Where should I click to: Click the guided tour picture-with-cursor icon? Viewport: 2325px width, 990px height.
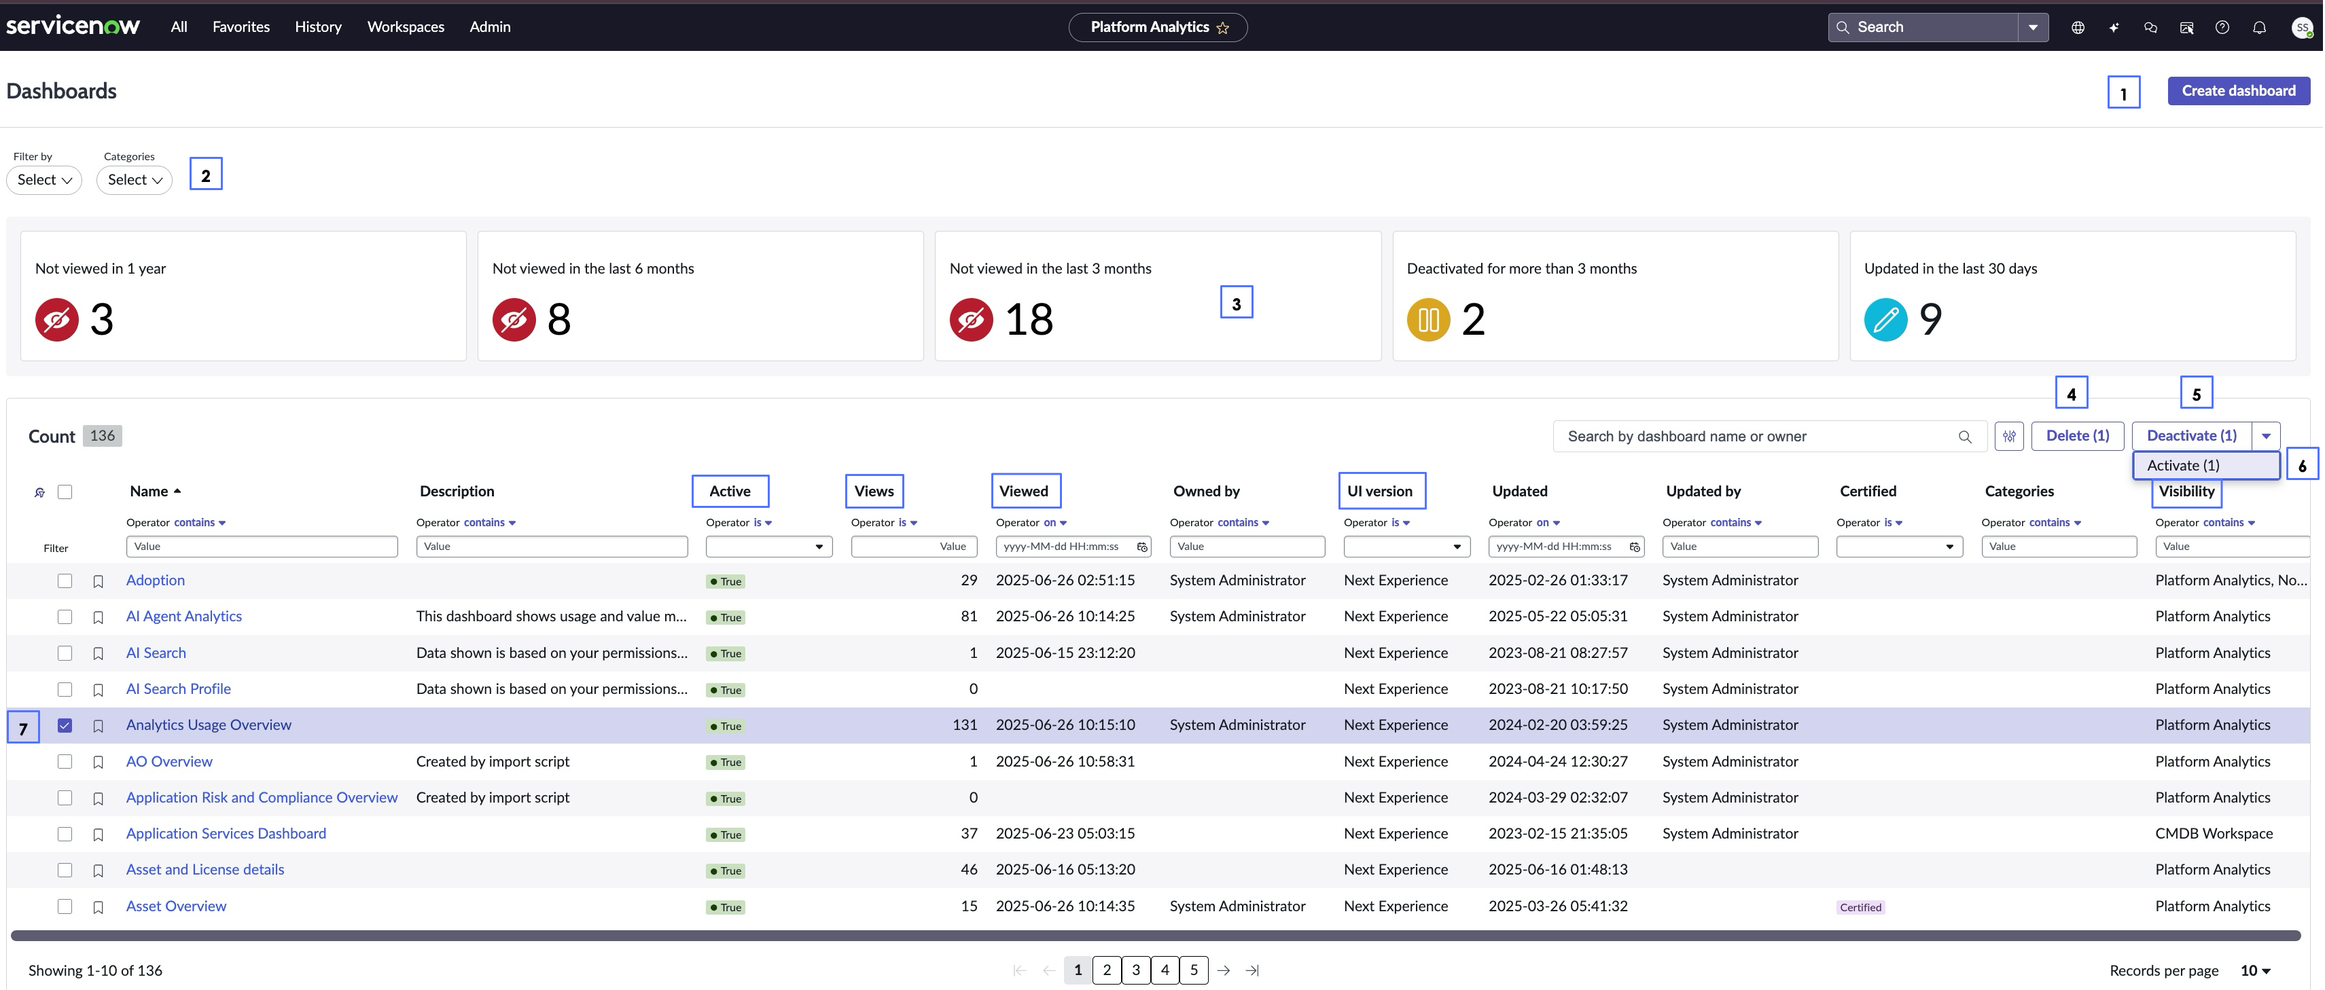coord(2186,28)
